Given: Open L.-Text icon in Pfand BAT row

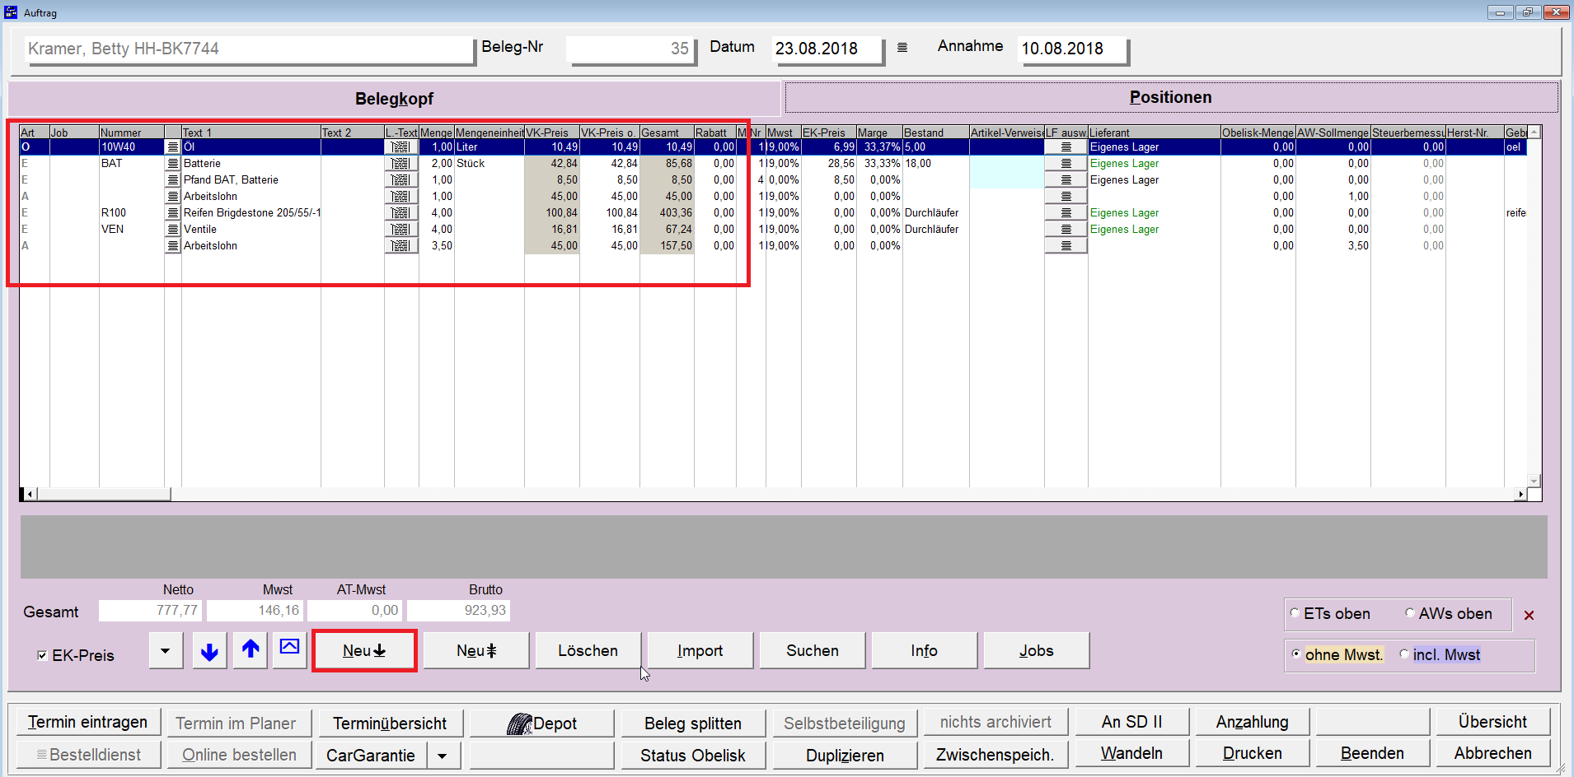Looking at the screenshot, I should 401,179.
